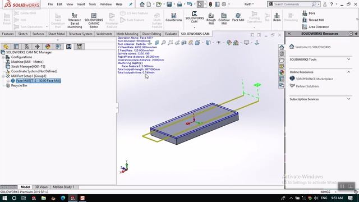Image resolution: width=359 pixels, height=202 pixels.
Task: Open Microsoft Edge from taskbar
Action: 63,198
